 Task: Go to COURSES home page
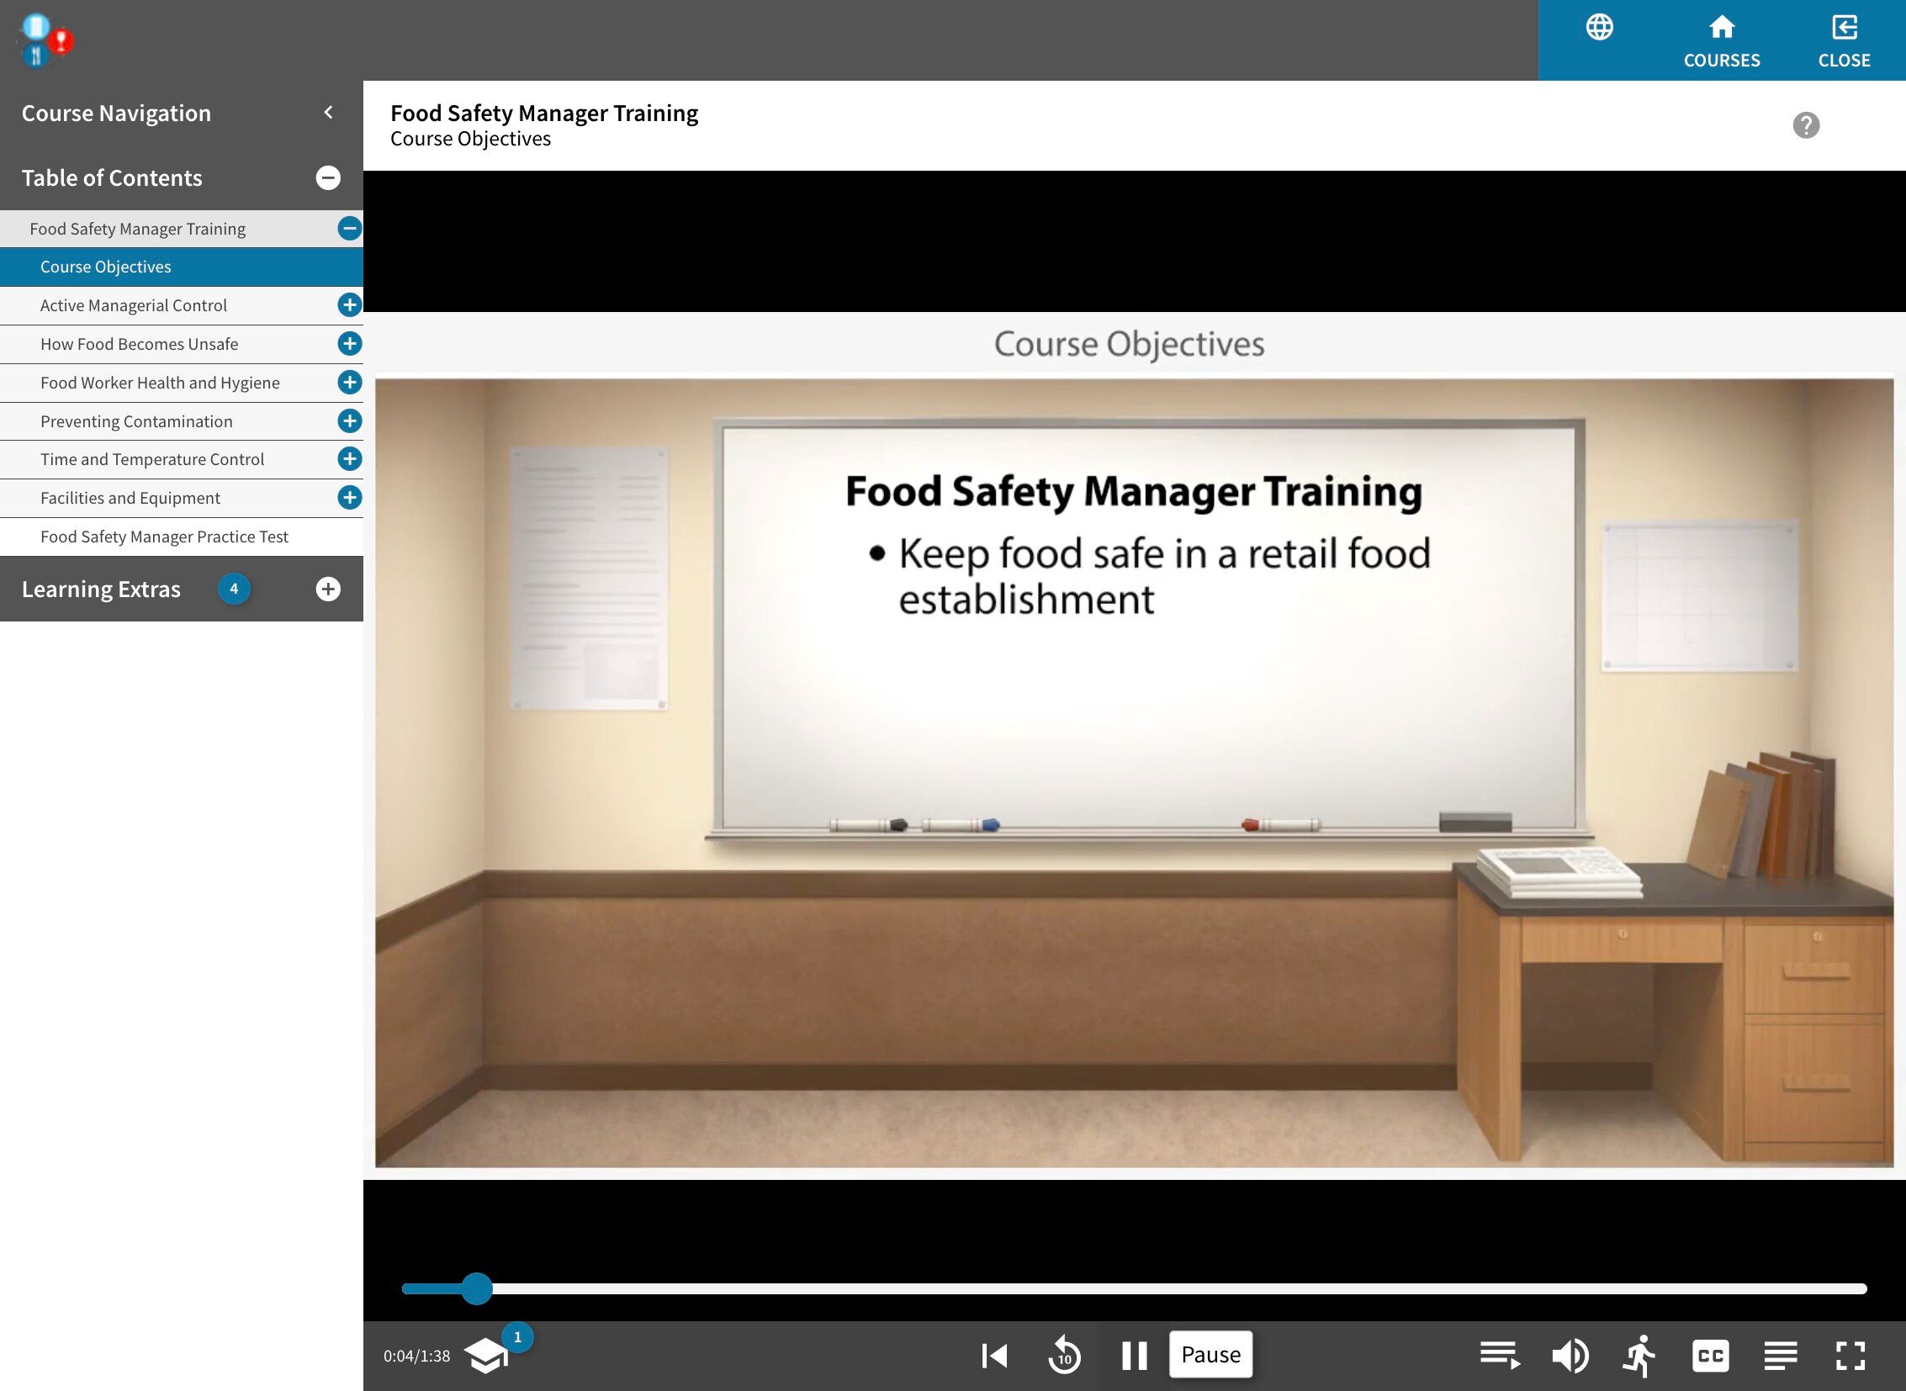1721,40
